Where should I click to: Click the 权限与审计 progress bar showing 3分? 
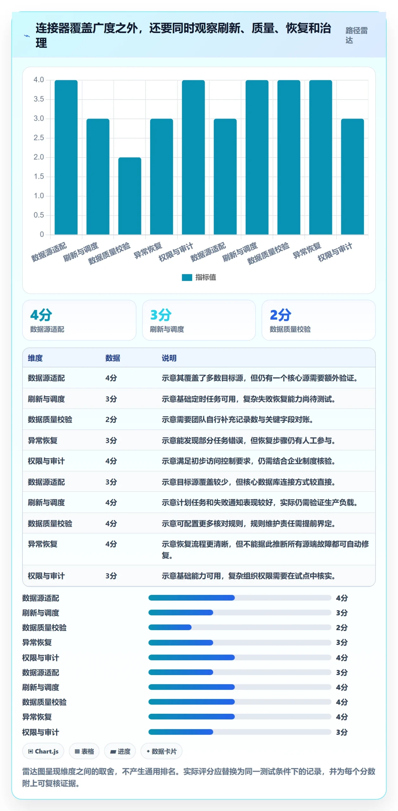240,732
